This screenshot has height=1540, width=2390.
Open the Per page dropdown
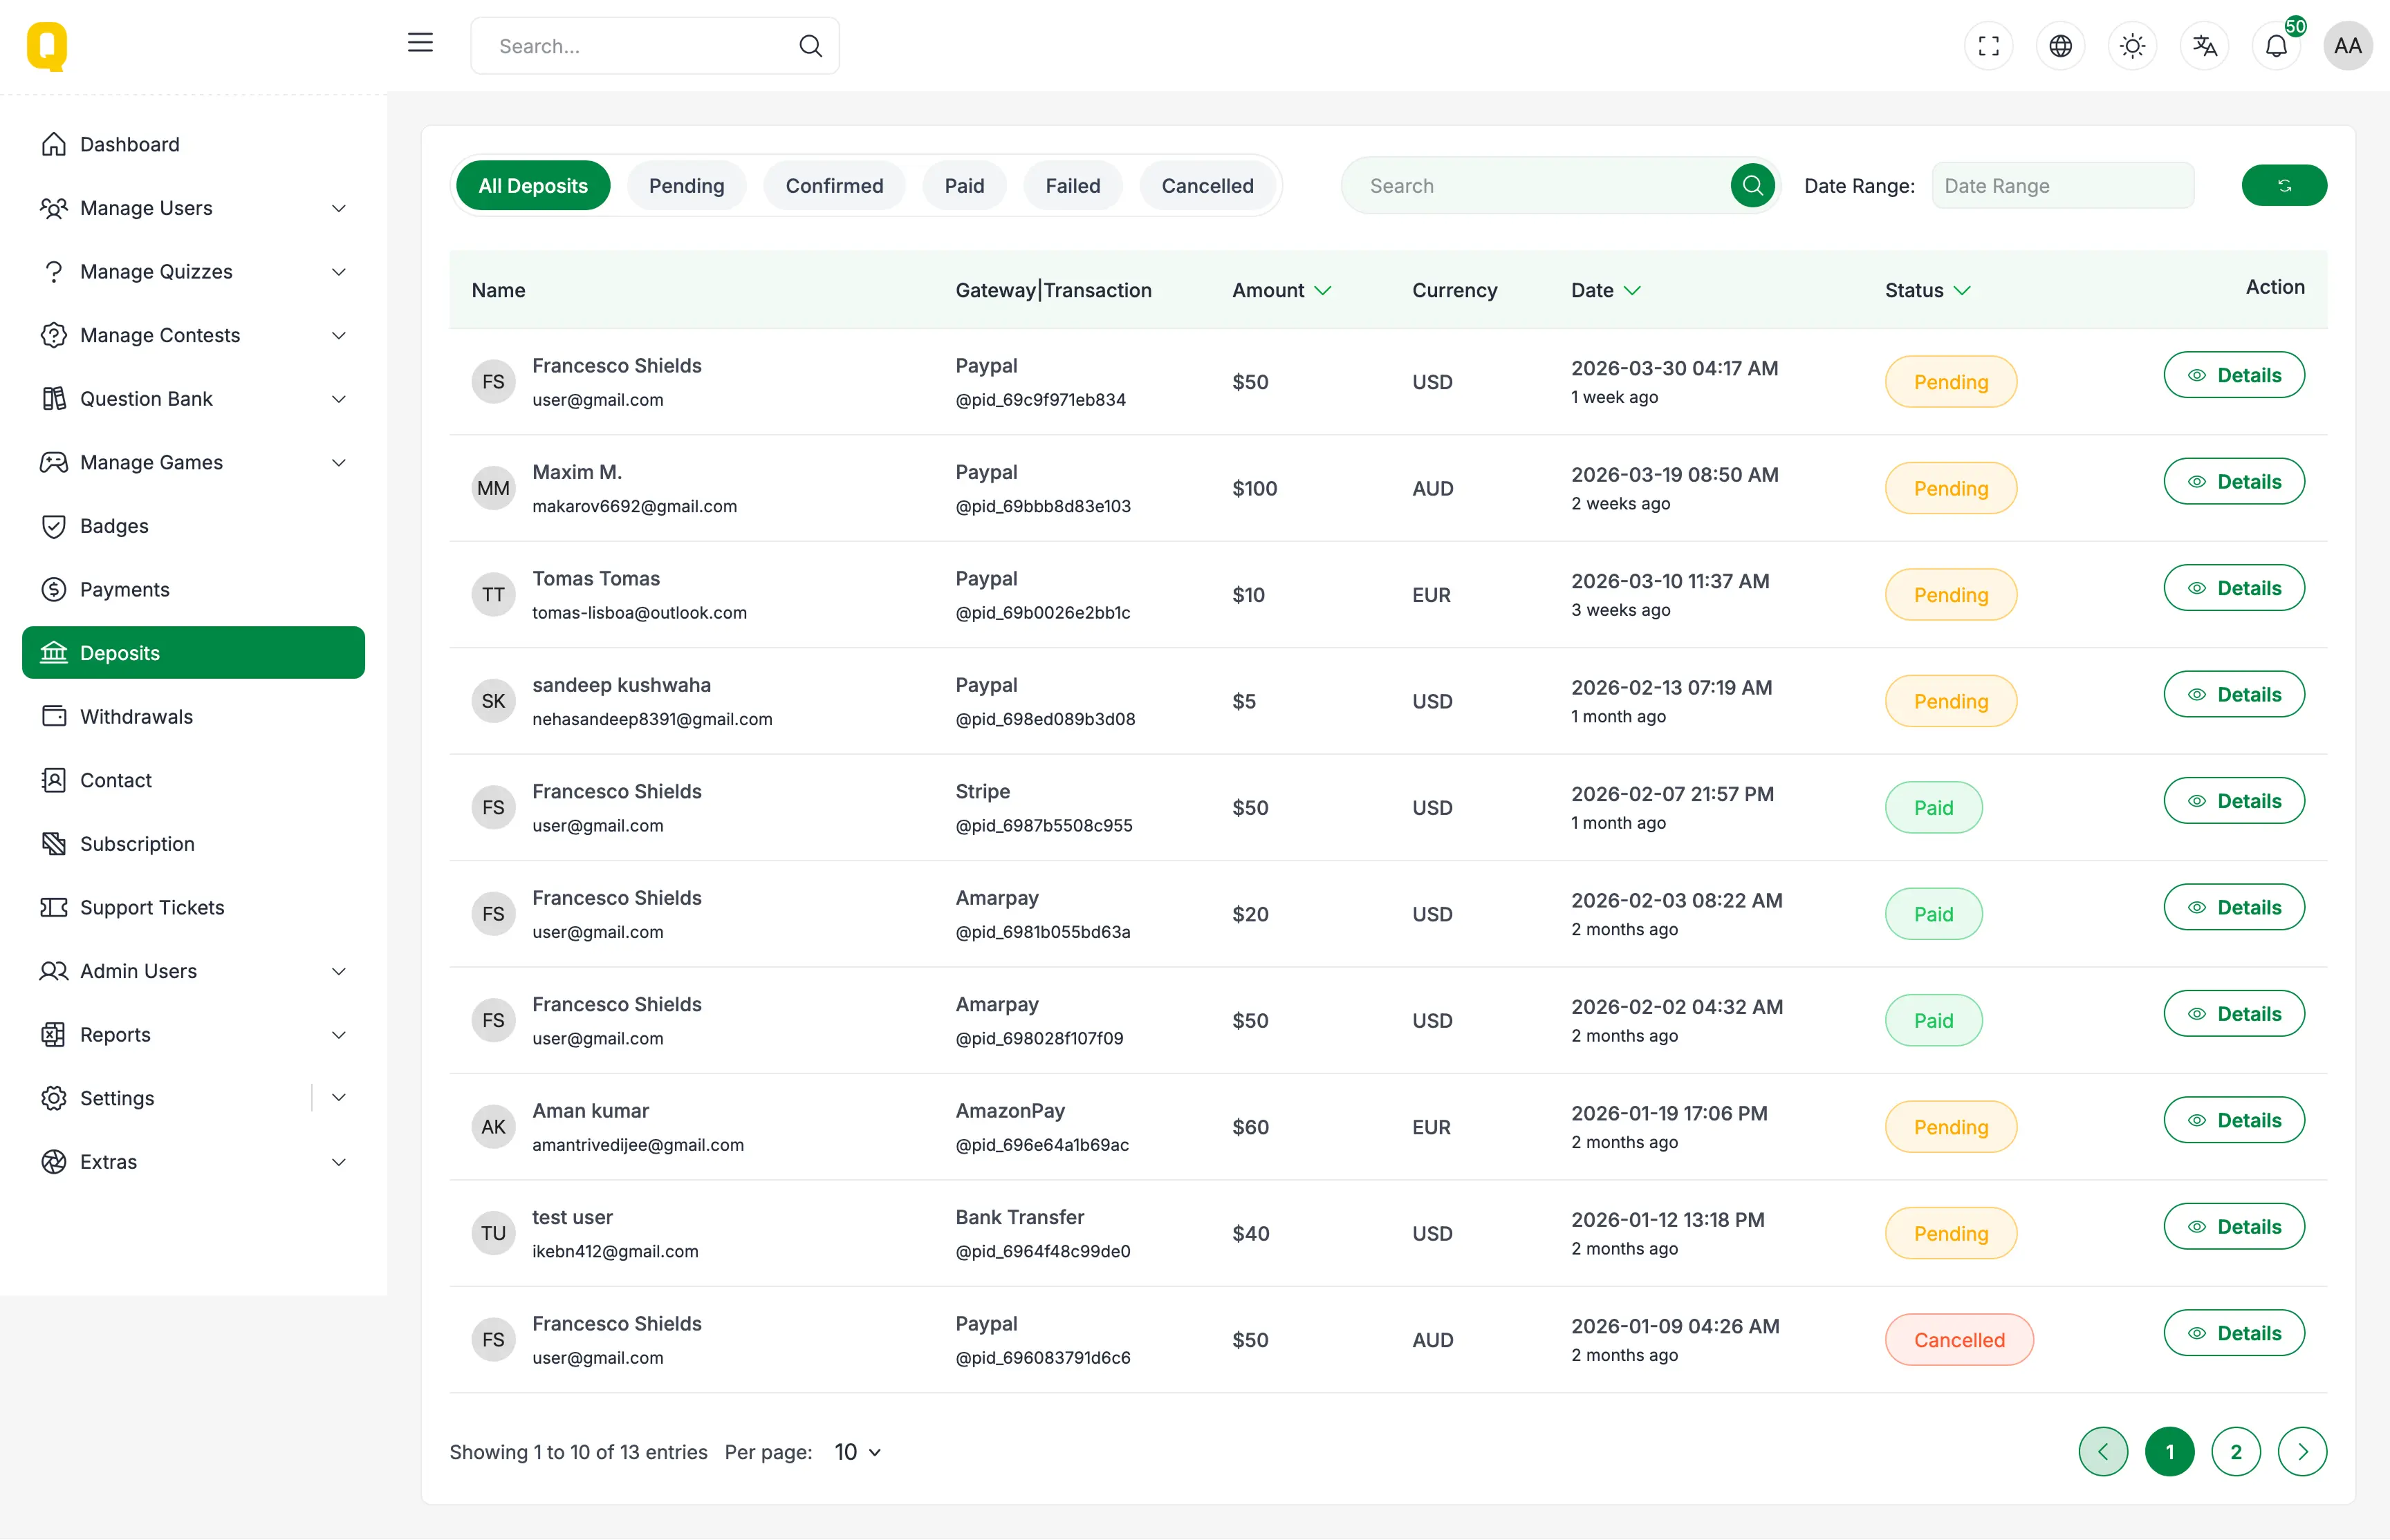tap(858, 1452)
